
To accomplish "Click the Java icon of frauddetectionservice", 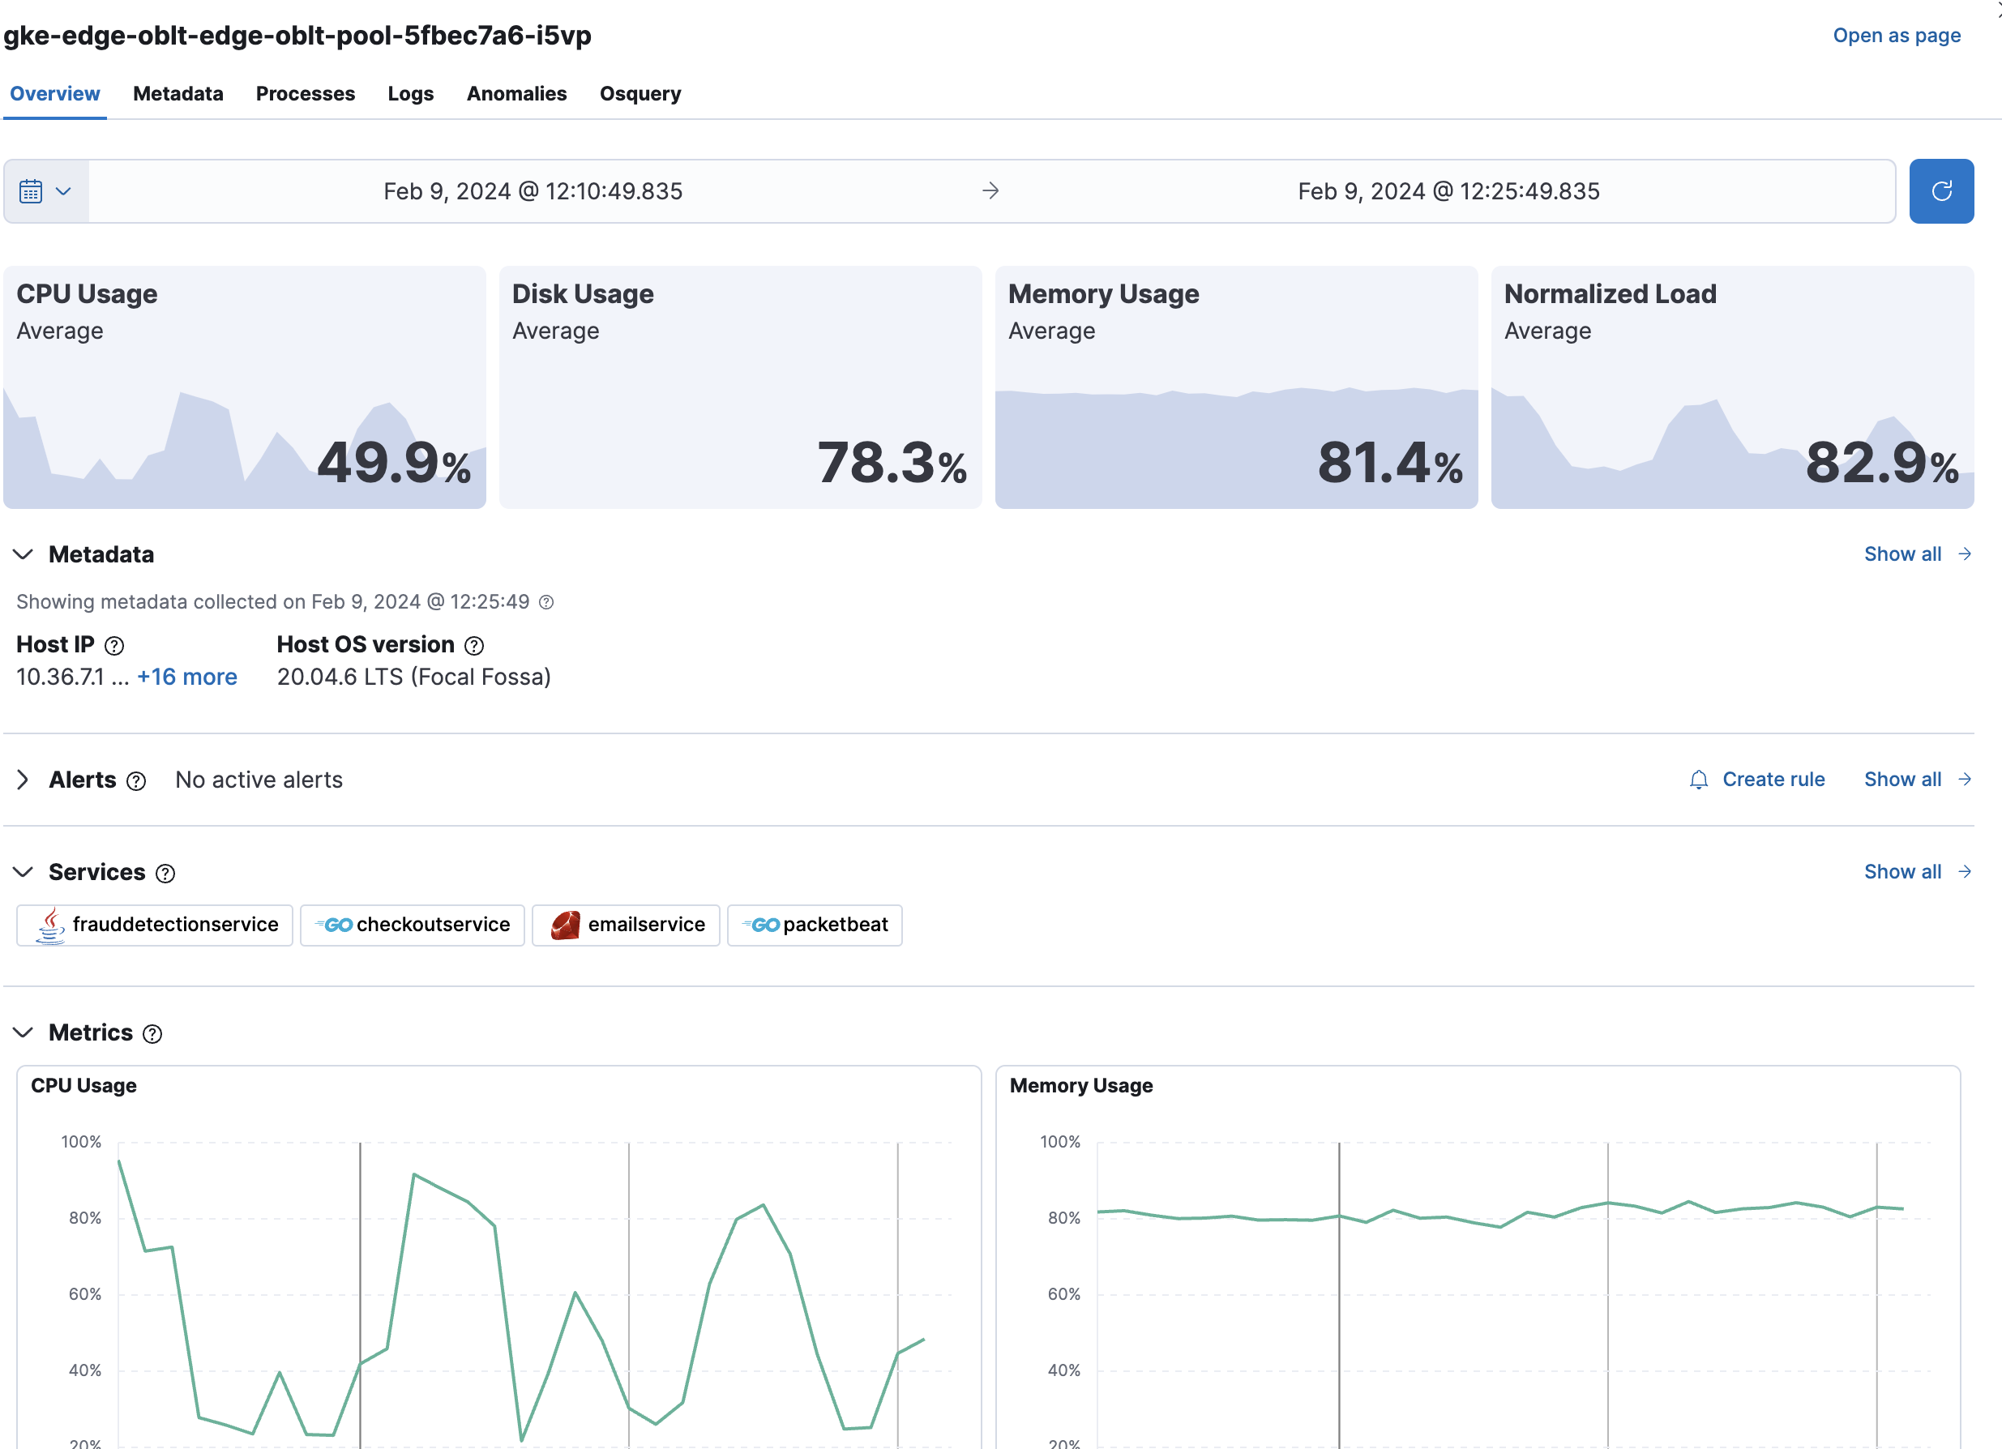I will (x=50, y=925).
